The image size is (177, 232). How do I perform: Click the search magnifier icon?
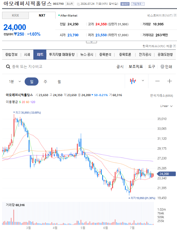click(x=8, y=67)
